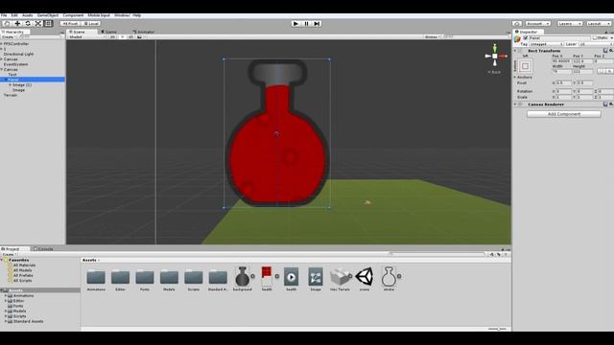The height and width of the screenshot is (345, 614).
Task: Select the Unity scene asset
Action: (x=365, y=277)
